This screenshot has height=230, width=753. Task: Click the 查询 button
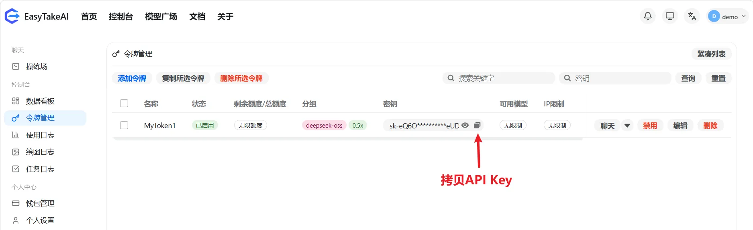(688, 78)
